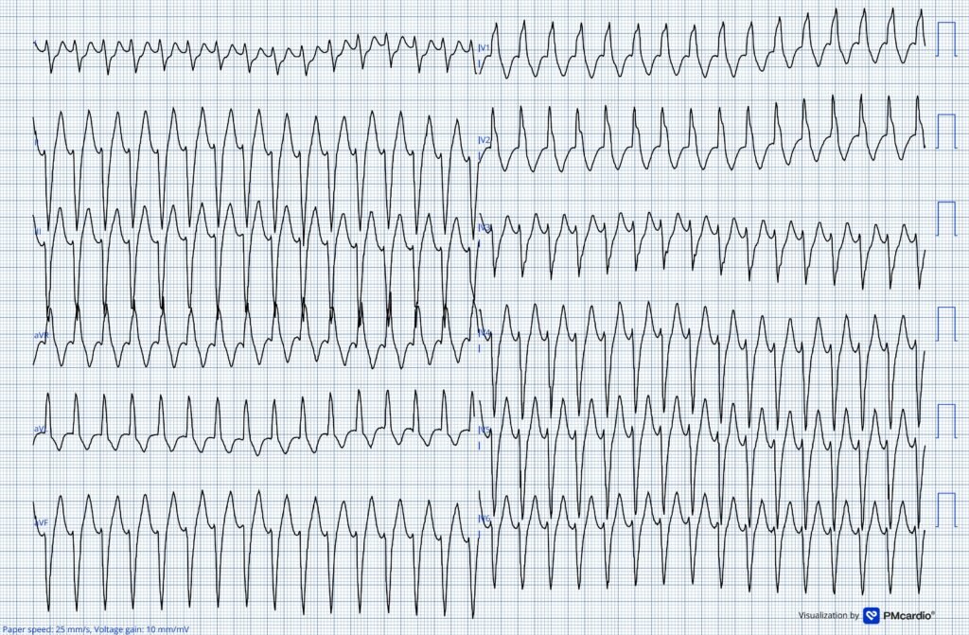This screenshot has height=635, width=969.
Task: Select the calibration pulse on the V3 row
Action: click(x=945, y=219)
